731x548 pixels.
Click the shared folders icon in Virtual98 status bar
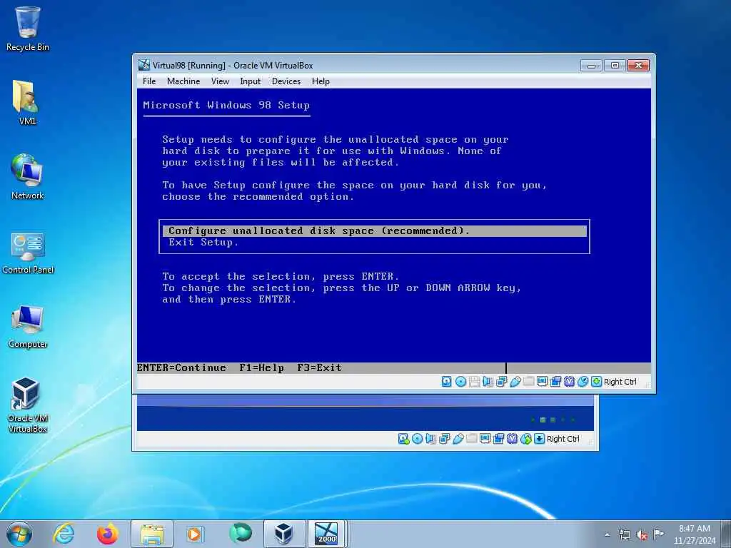(x=529, y=382)
